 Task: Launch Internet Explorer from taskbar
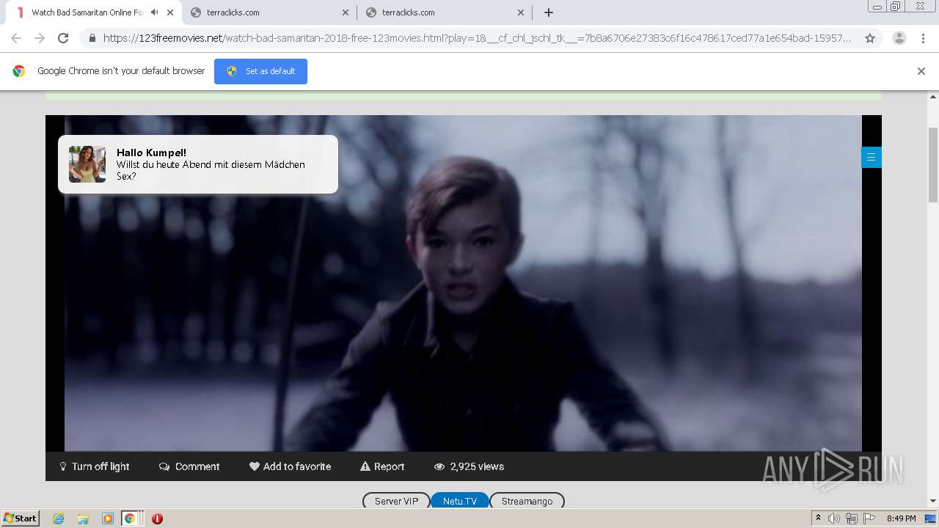click(x=58, y=518)
